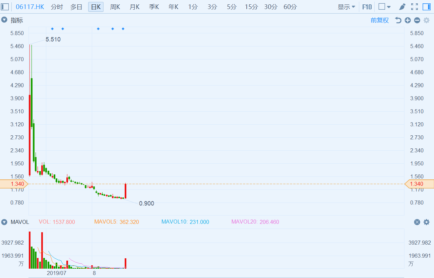Screen dimensions: 434x278
Task: Click the left 1.340 current price tag
Action: (x=14, y=184)
